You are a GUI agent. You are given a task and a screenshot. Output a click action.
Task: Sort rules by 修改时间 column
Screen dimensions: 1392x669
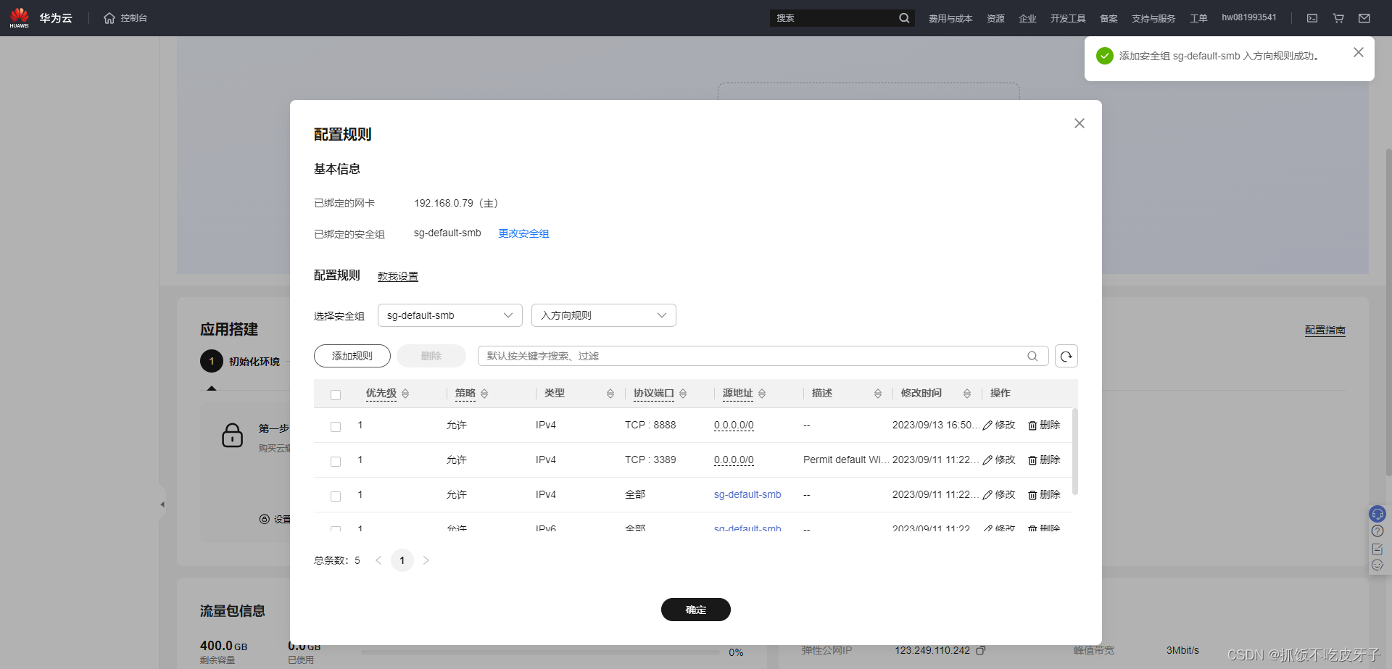967,394
